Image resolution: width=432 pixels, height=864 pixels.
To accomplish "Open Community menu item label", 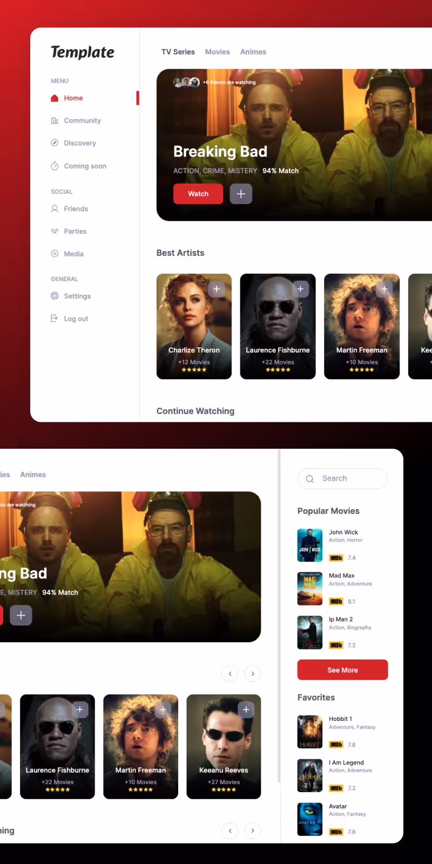I will pos(83,121).
